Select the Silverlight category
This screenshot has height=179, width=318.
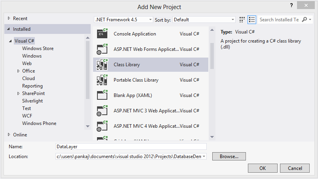(32, 101)
